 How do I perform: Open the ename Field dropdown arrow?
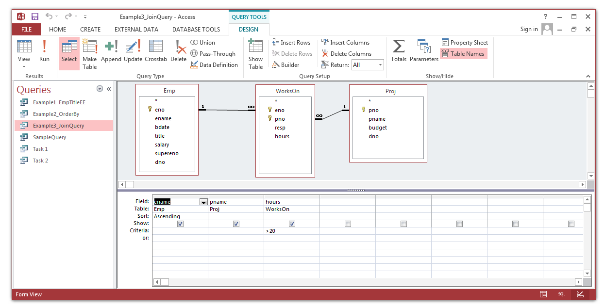pos(203,202)
